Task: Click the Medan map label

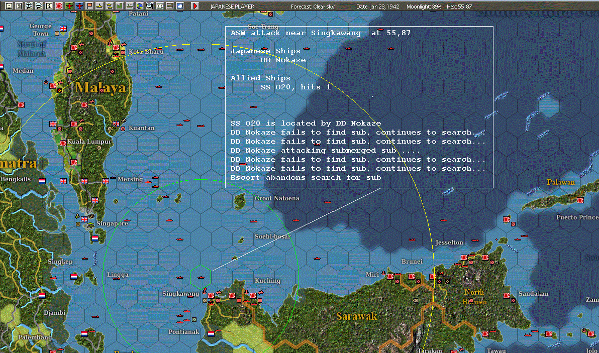Action: coord(23,71)
